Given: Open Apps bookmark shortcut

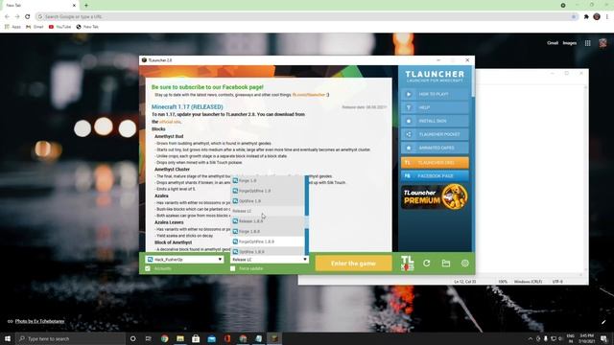Looking at the screenshot, I should pyautogui.click(x=12, y=27).
